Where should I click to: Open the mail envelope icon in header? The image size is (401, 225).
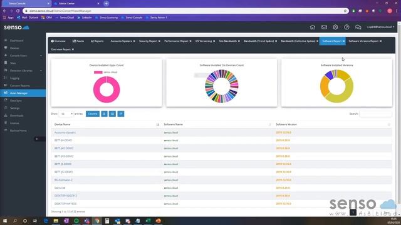(x=324, y=27)
